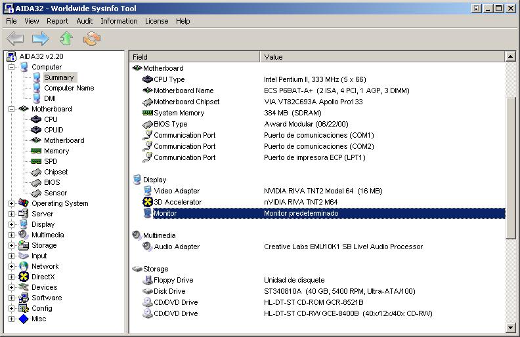Collapse the Computer tree node
Viewport: 520px width, 337px height.
pos(11,67)
